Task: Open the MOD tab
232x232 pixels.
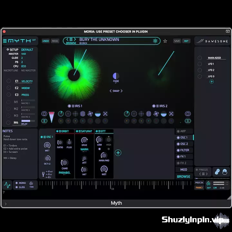Action: point(184,169)
